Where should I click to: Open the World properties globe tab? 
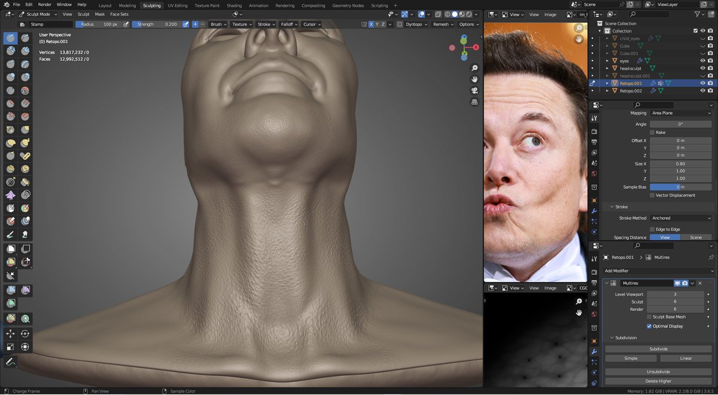[594, 314]
